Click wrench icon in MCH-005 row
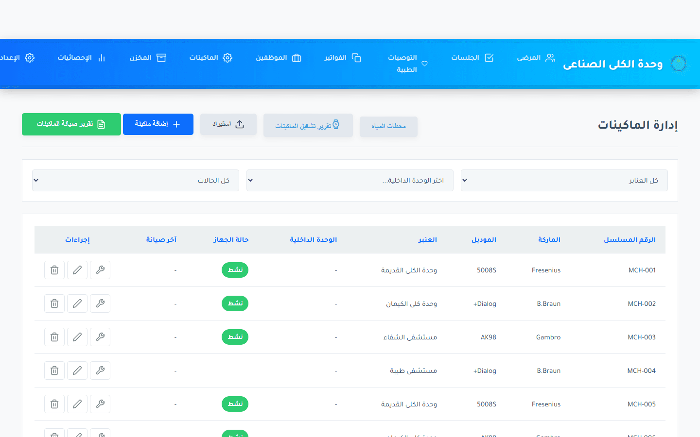The width and height of the screenshot is (700, 437). click(100, 404)
